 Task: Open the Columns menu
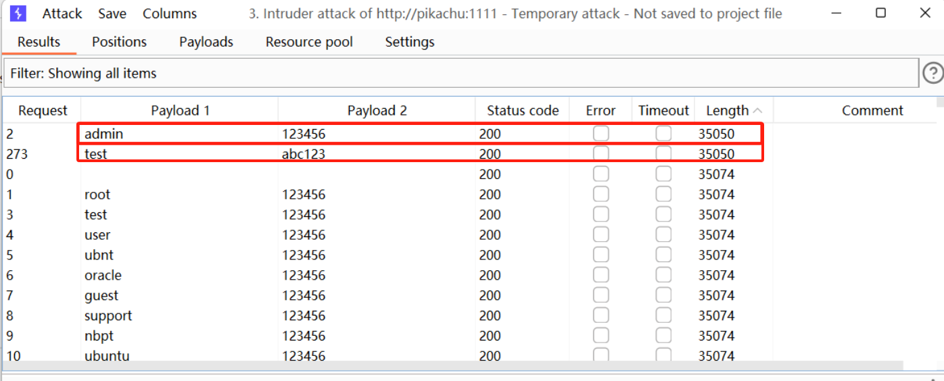170,14
